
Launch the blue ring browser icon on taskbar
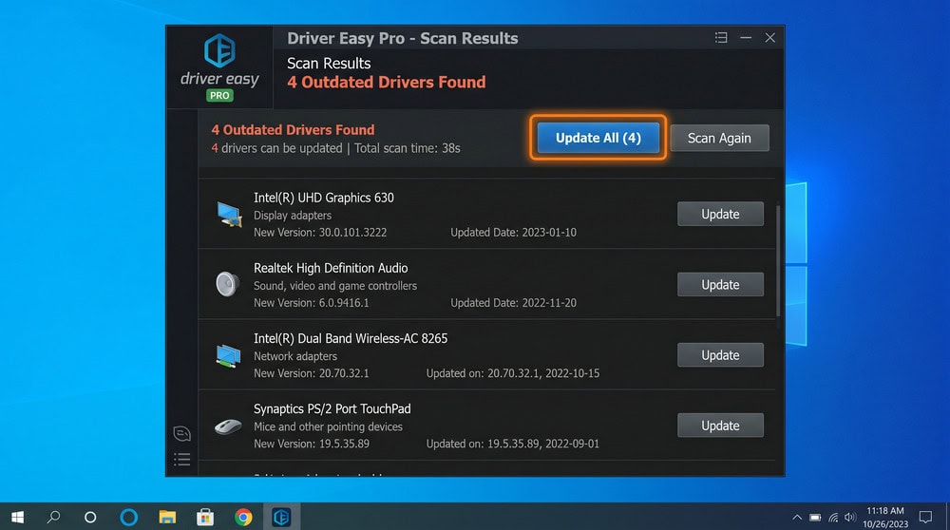tap(128, 517)
